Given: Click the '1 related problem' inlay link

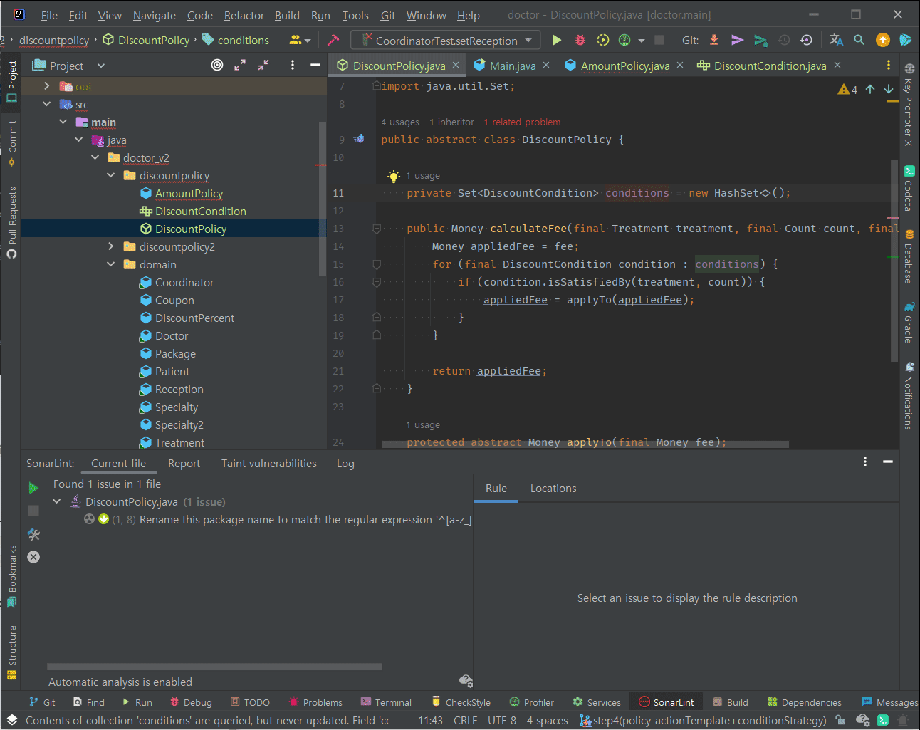Looking at the screenshot, I should [x=522, y=122].
